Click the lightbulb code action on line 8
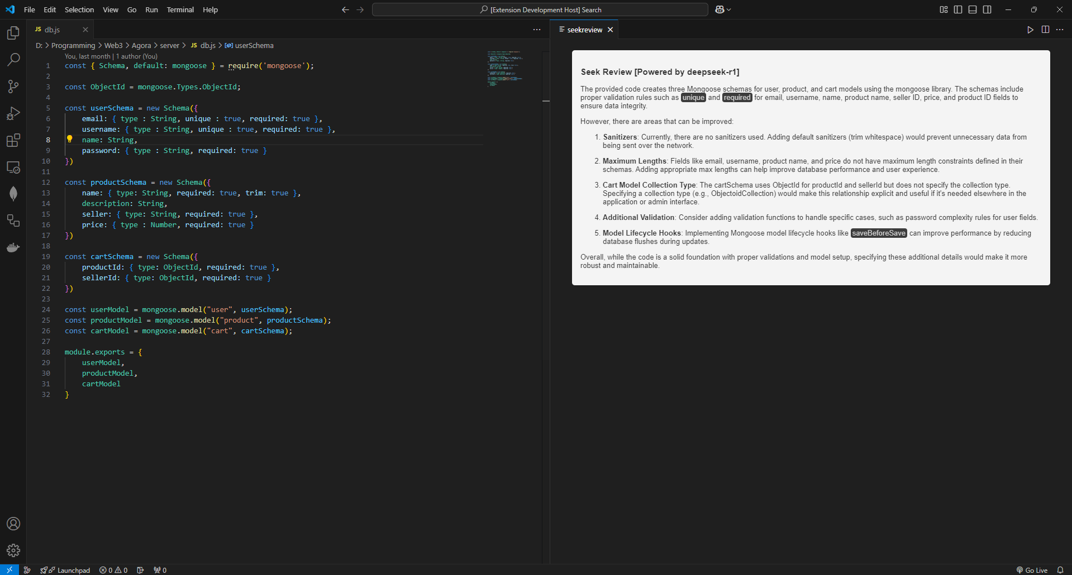1072x575 pixels. 70,139
